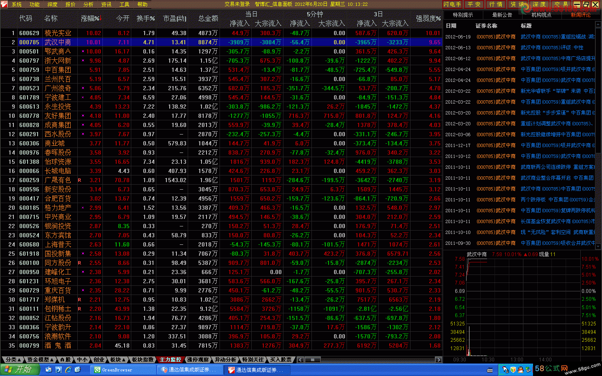Click the Windows 开始 start button
Image resolution: width=602 pixels, height=376 pixels.
20,370
